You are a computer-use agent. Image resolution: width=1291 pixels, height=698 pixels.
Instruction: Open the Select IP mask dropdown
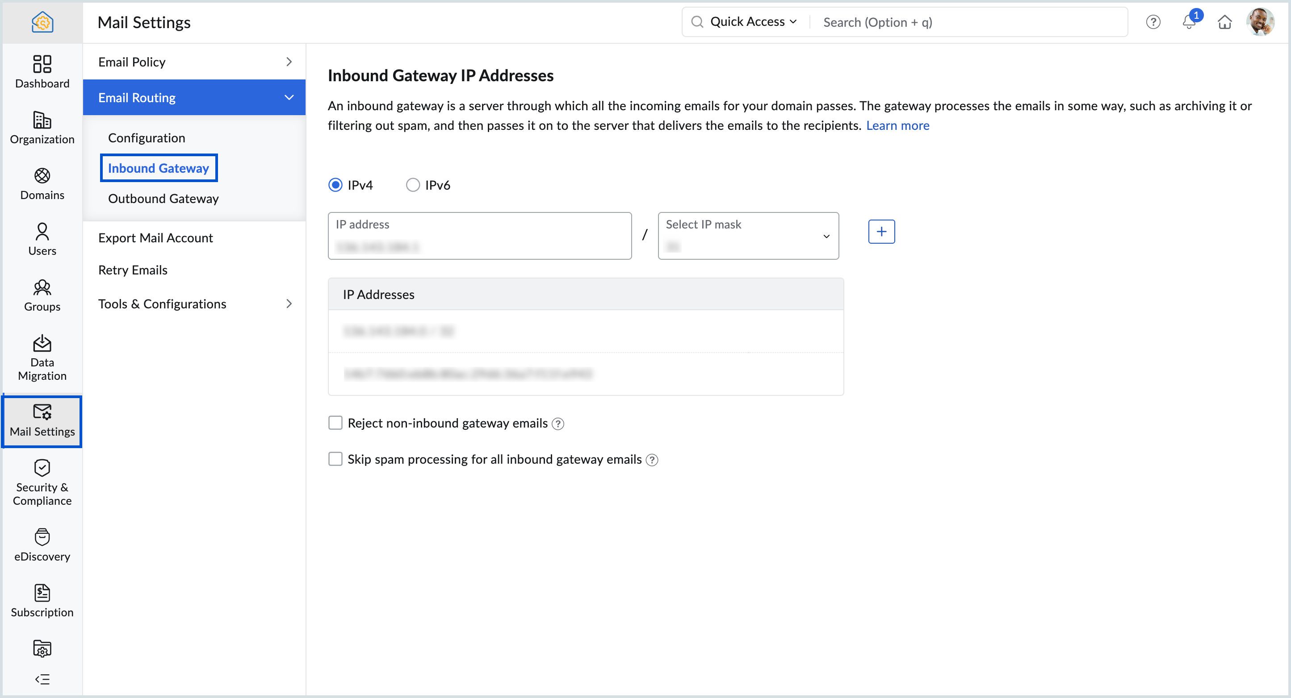[x=748, y=236]
